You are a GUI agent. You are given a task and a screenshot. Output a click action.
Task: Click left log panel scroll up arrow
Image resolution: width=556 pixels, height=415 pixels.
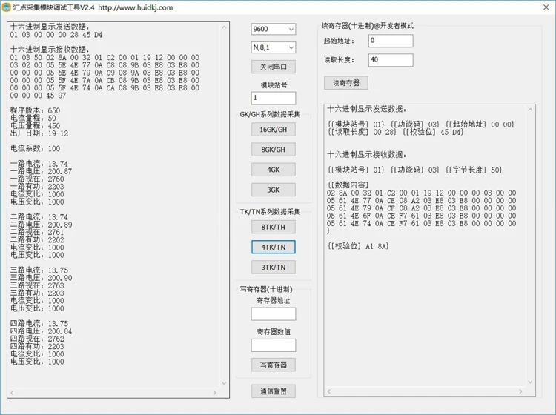(224, 27)
